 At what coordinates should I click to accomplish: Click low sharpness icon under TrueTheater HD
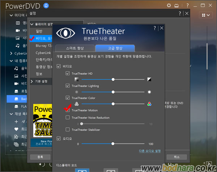tap(77, 79)
